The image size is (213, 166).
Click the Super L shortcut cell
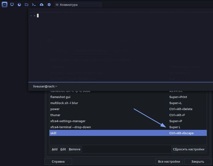(x=175, y=127)
